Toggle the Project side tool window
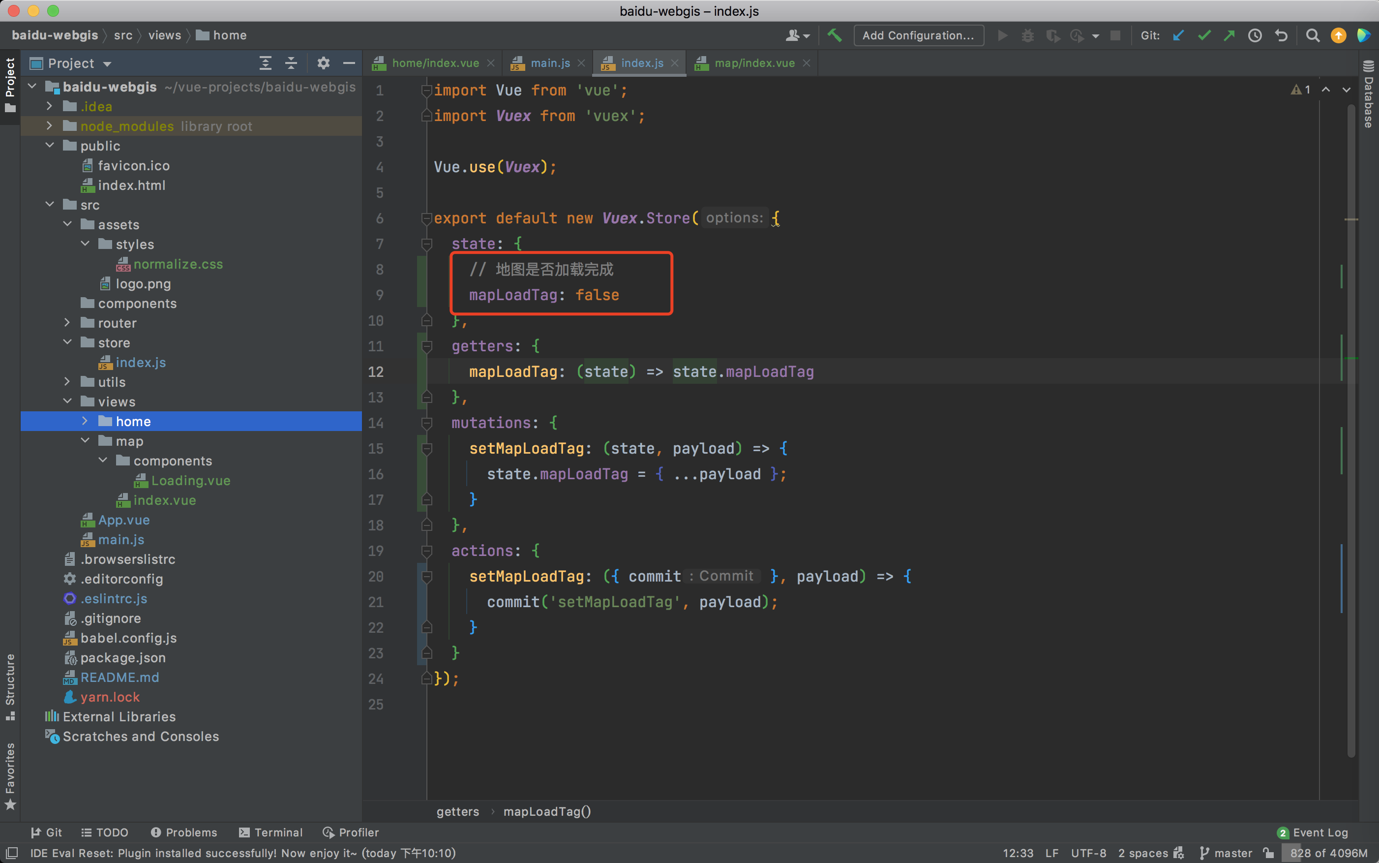Screen dimensions: 1379x863 click(10, 85)
